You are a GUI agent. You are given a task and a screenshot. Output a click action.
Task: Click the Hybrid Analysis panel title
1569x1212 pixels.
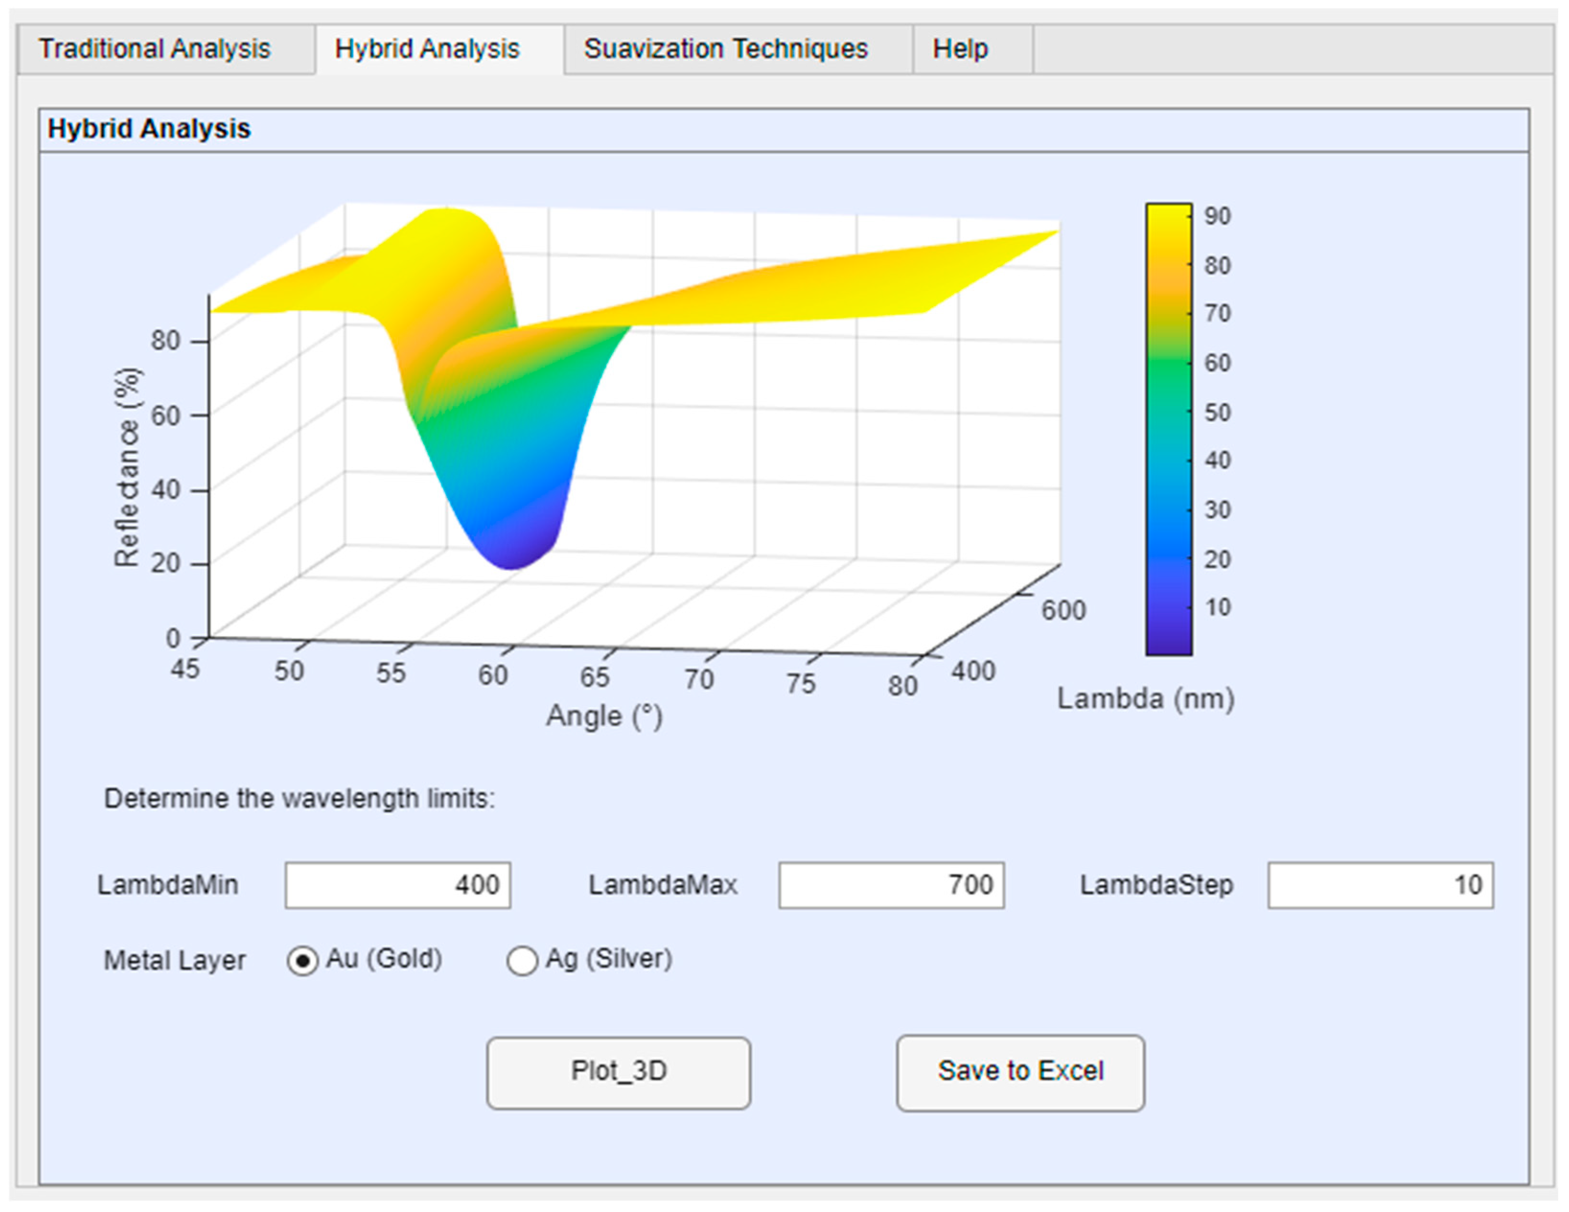coord(149,129)
